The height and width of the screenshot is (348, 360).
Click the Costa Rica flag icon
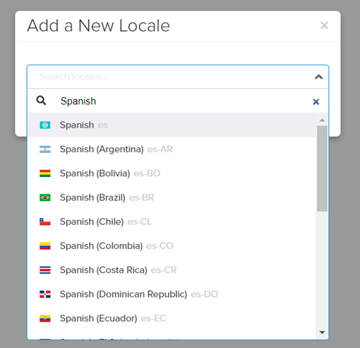(45, 270)
